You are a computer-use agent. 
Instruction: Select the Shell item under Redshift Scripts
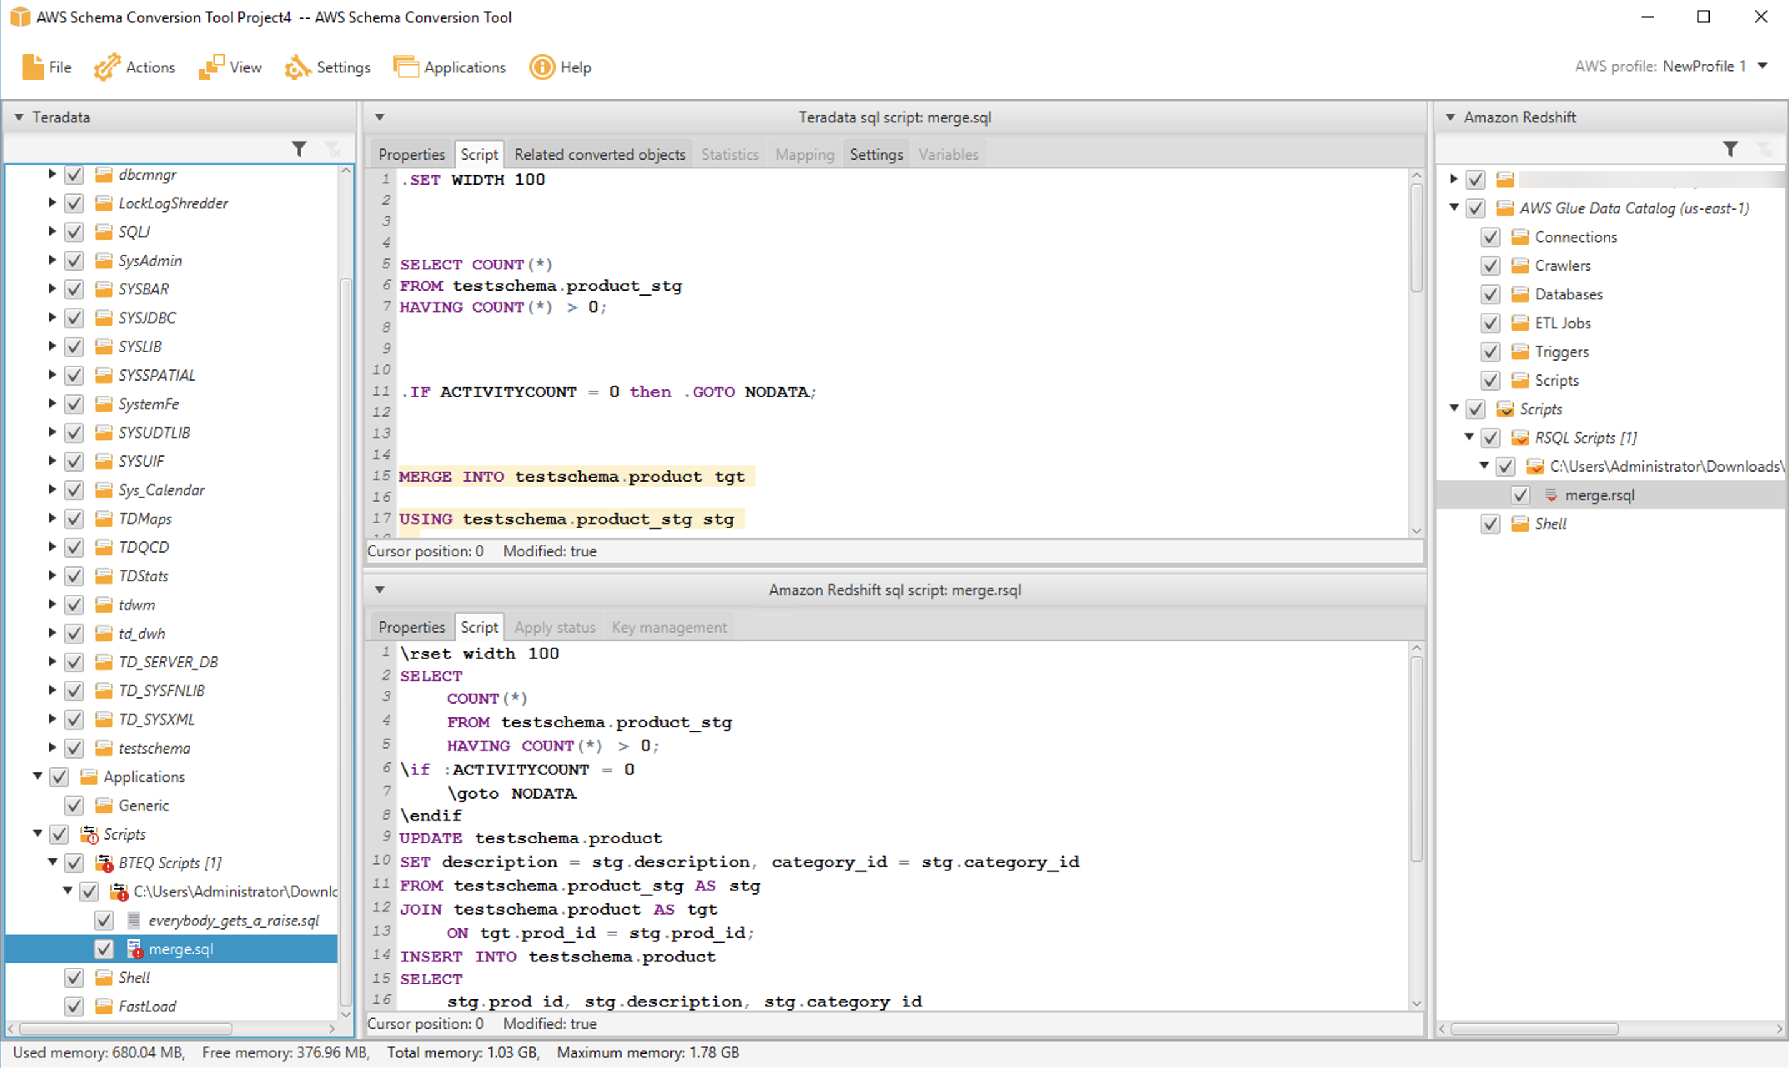click(x=1549, y=524)
